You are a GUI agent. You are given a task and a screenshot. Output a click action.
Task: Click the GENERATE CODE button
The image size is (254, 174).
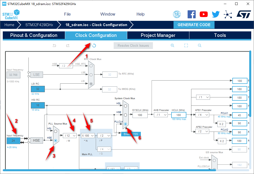pyautogui.click(x=194, y=25)
